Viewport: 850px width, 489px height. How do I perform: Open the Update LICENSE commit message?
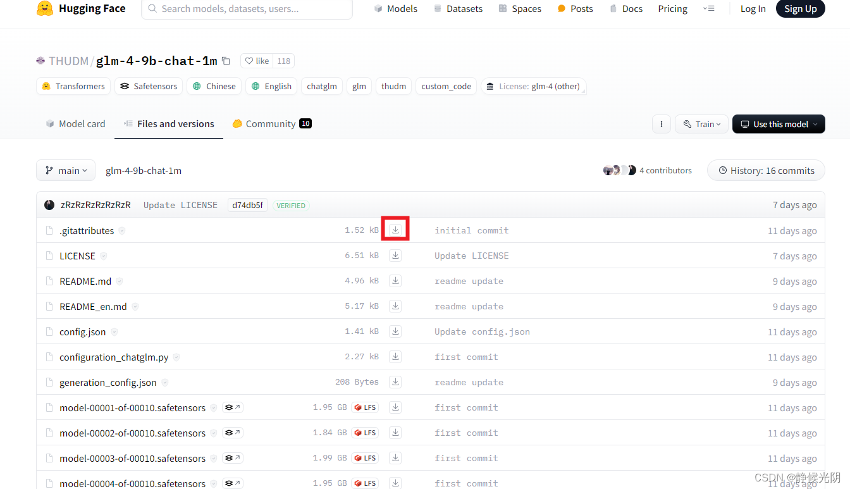180,205
